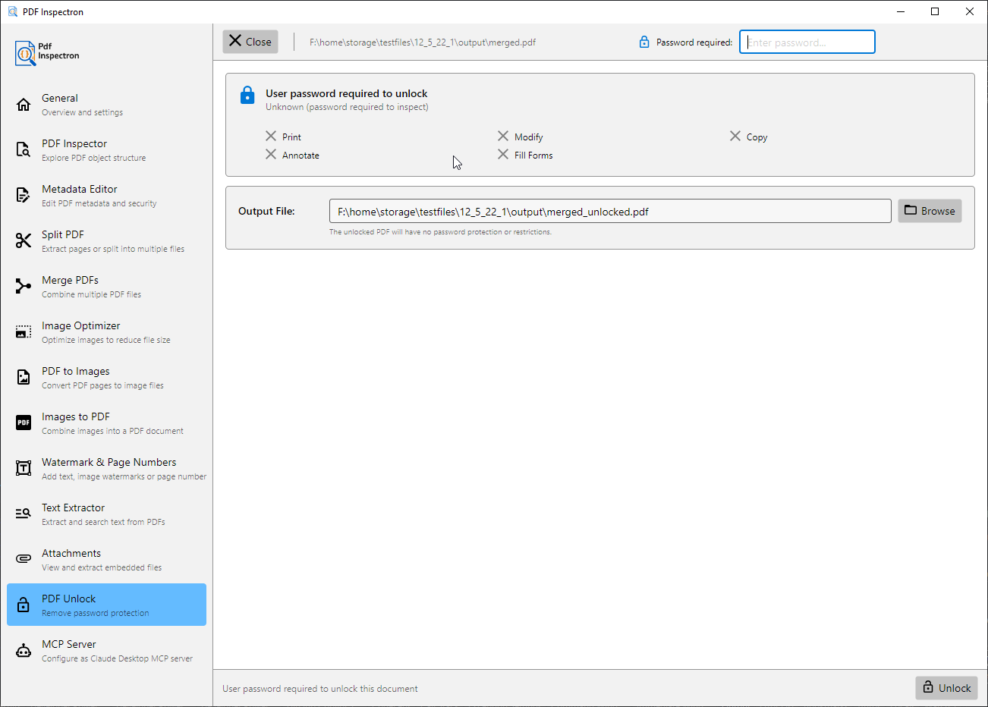Click the blue lock icon beside Password required
Viewport: 988px width, 707px height.
click(x=644, y=42)
